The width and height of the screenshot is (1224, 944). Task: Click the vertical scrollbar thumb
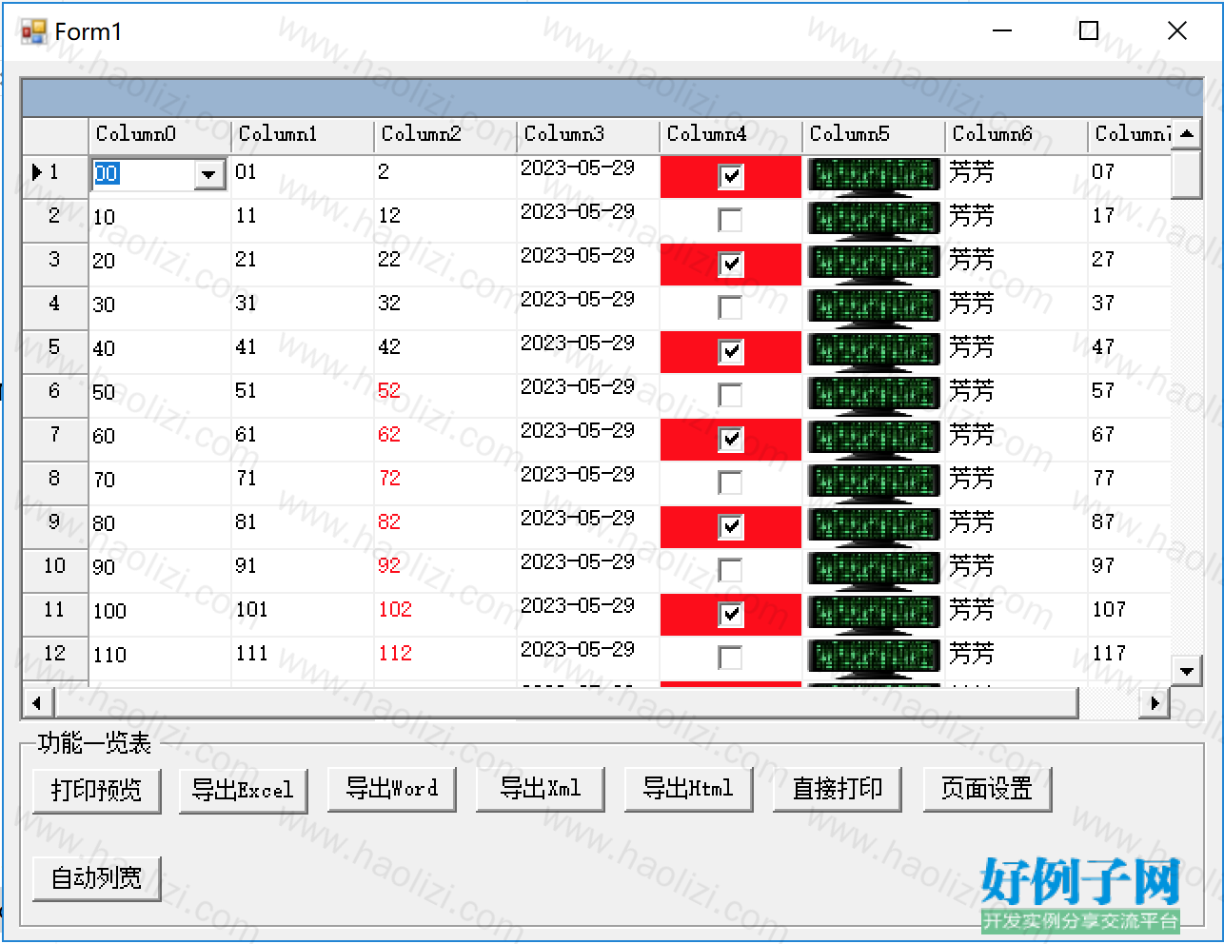1187,173
